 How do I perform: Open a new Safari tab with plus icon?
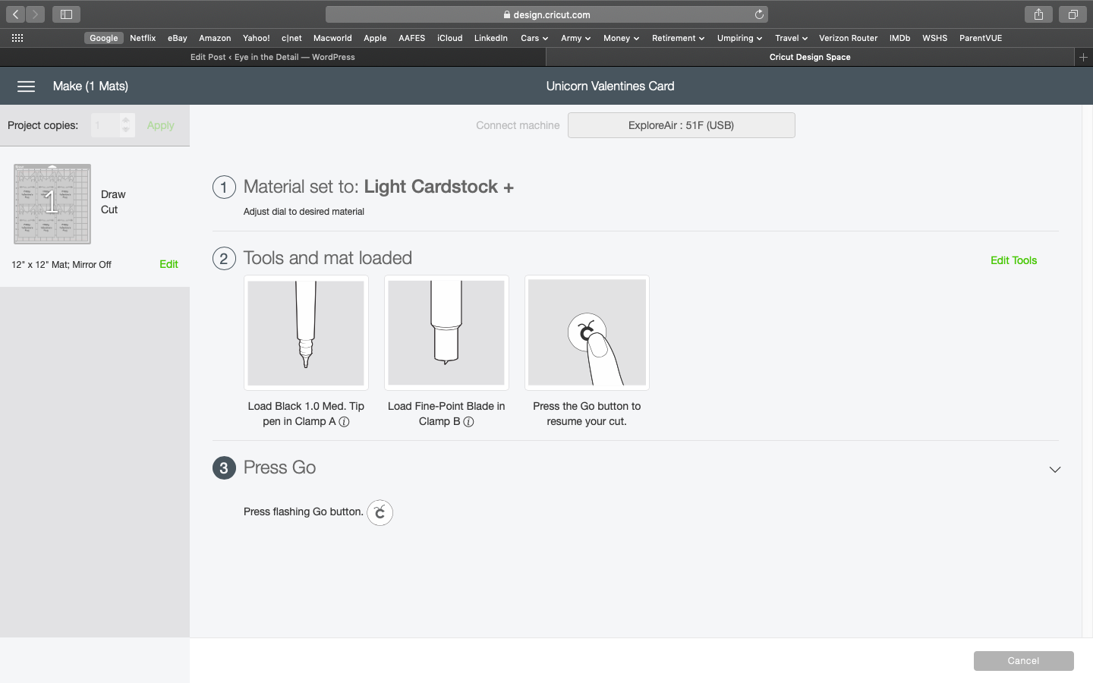pyautogui.click(x=1083, y=57)
